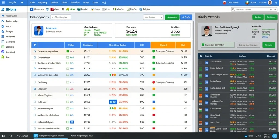Click the blue button beside the green one

pyautogui.click(x=186, y=17)
